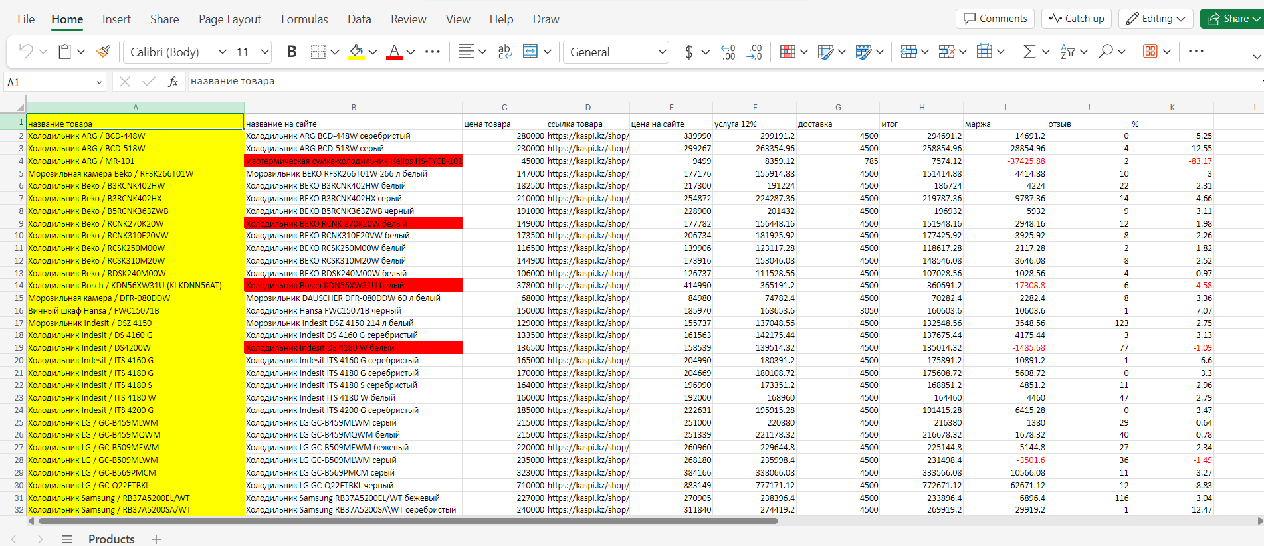Image resolution: width=1264 pixels, height=546 pixels.
Task: Toggle Wrap Text
Action: pos(505,52)
